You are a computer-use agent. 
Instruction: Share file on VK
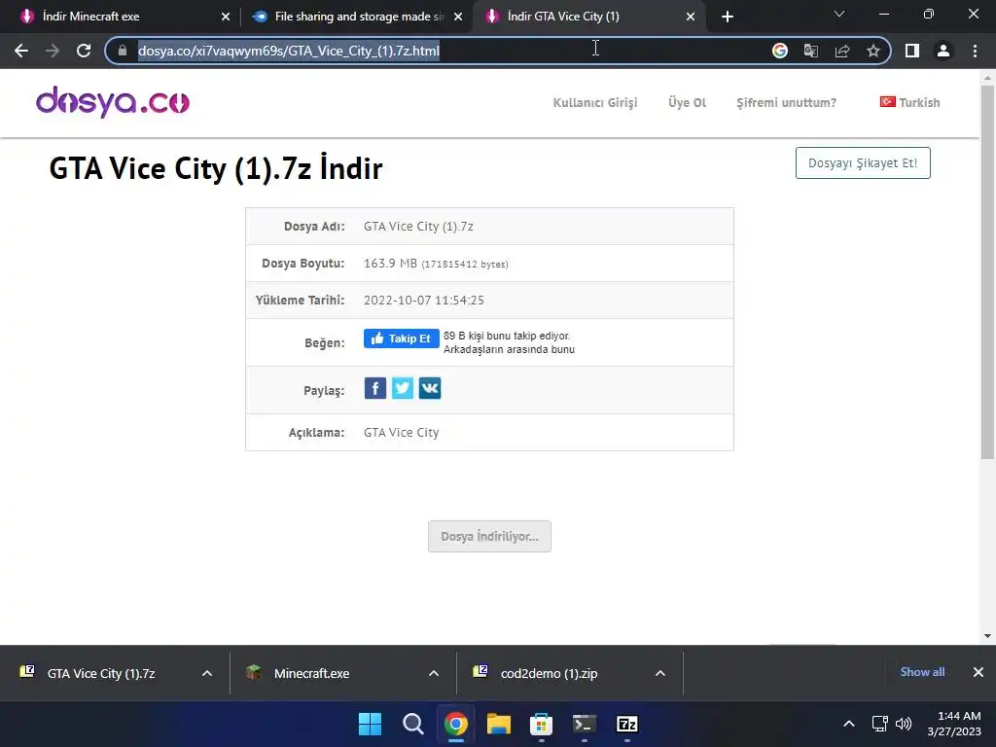coord(430,388)
